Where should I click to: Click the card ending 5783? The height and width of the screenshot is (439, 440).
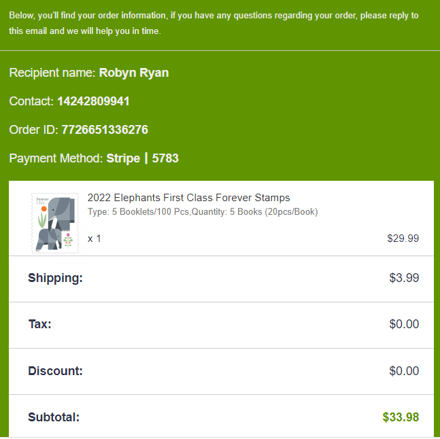(165, 158)
